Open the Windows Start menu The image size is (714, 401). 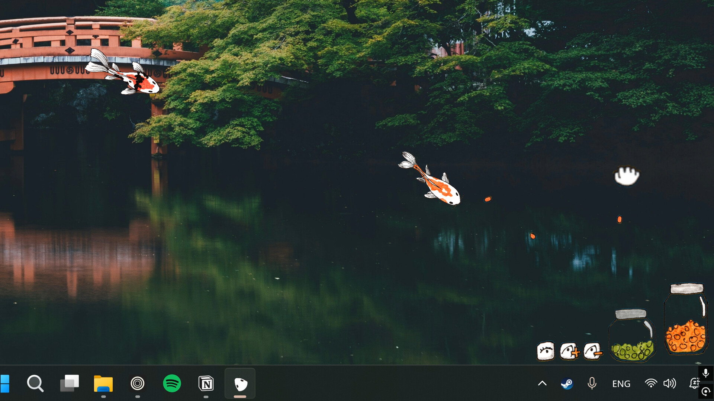coord(4,384)
